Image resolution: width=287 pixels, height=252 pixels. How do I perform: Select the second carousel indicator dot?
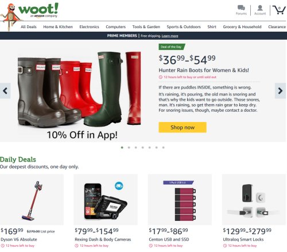pos(129,147)
